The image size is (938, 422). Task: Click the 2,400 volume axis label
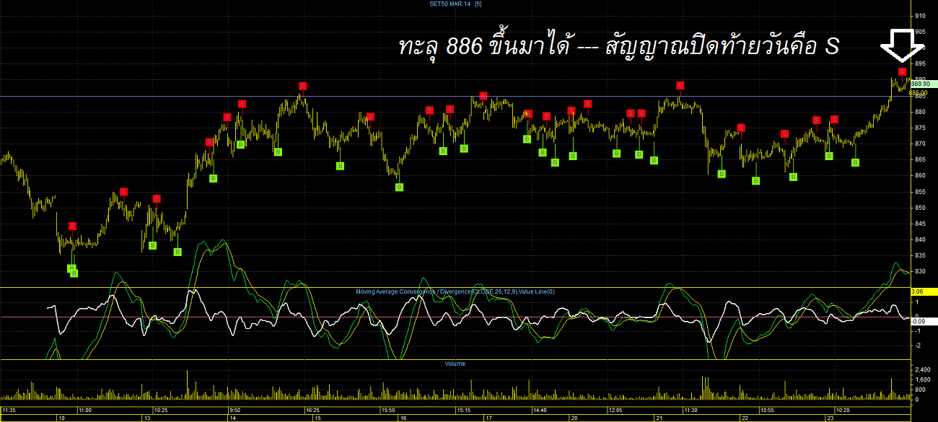point(922,369)
